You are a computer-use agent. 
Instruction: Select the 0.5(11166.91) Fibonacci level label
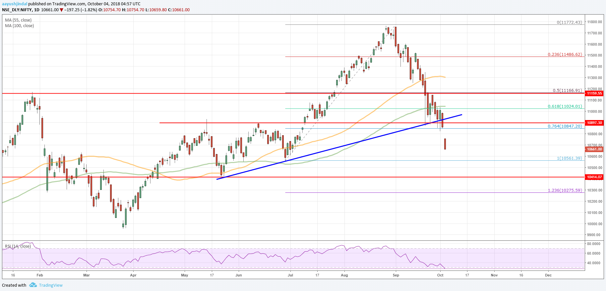pyautogui.click(x=567, y=91)
